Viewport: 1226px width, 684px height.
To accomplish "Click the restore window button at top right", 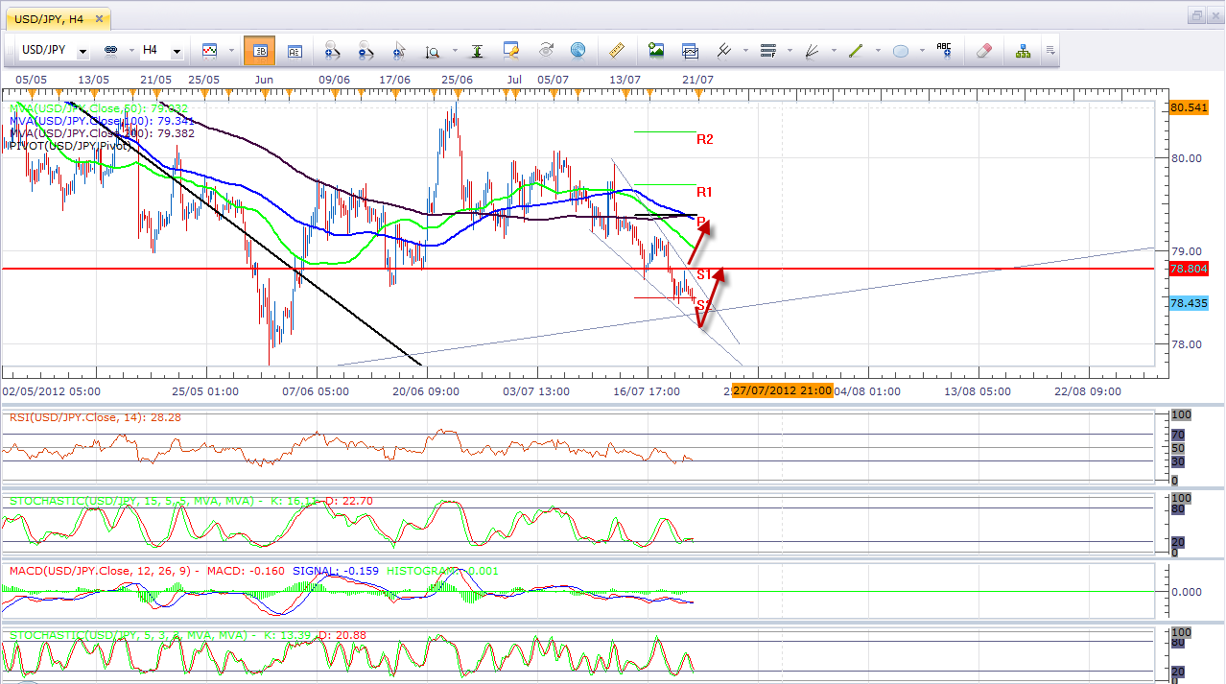I will [x=1196, y=15].
